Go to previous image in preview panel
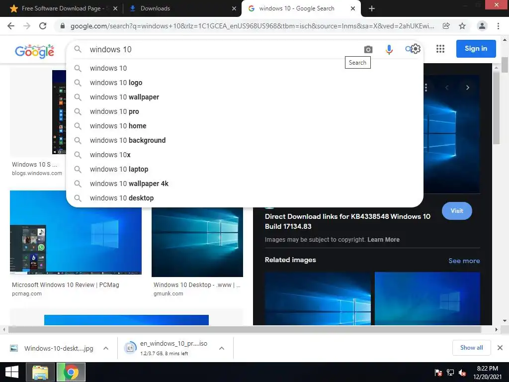Screen dimensions: 509x382 (447, 88)
